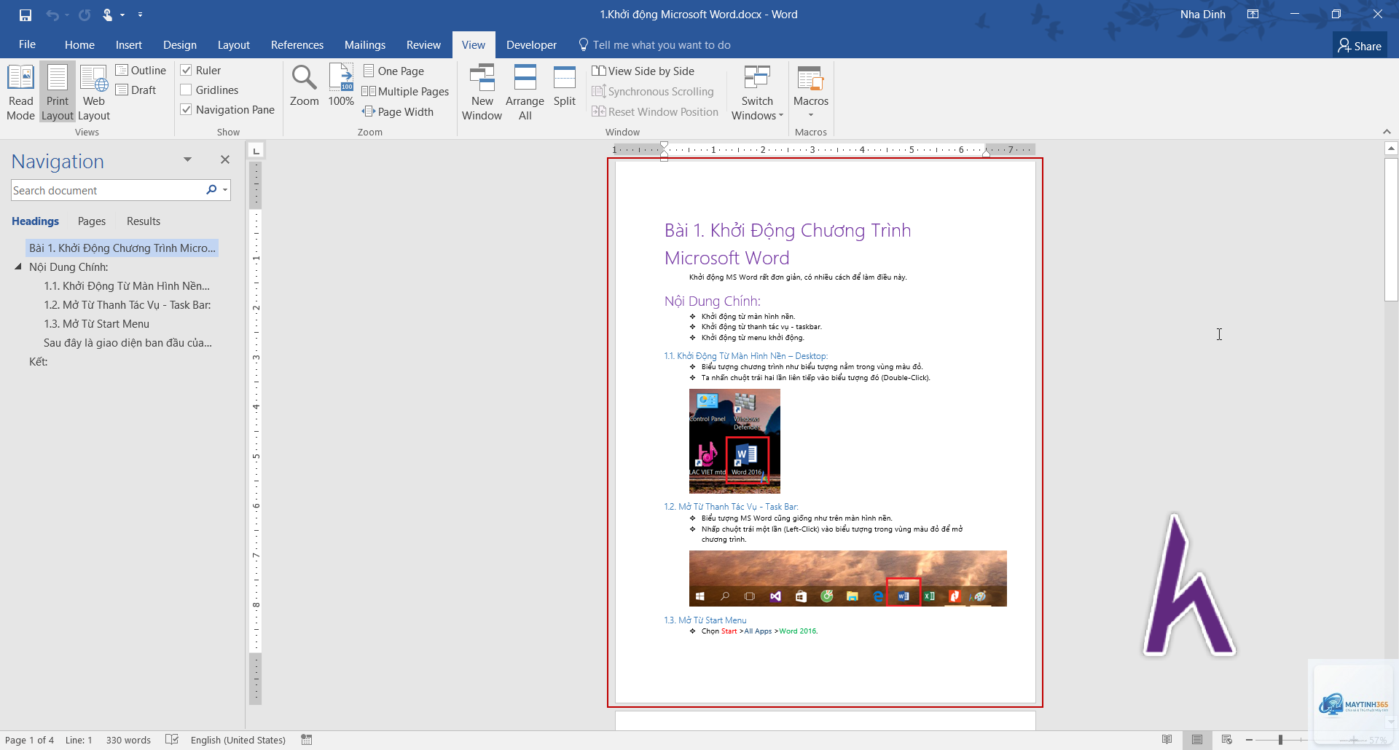1399x750 pixels.
Task: Expand the Switch Windows dropdown arrow
Action: pyautogui.click(x=781, y=116)
